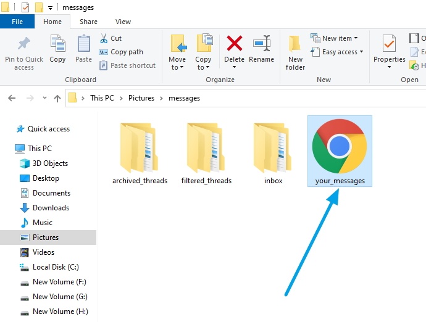The height and width of the screenshot is (322, 426).
Task: Click the title bar properties checkmark icon
Action: (x=25, y=7)
